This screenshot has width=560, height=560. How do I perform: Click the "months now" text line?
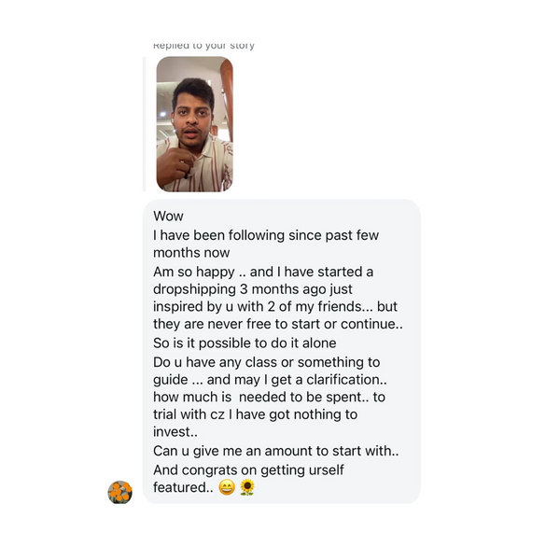click(x=191, y=253)
